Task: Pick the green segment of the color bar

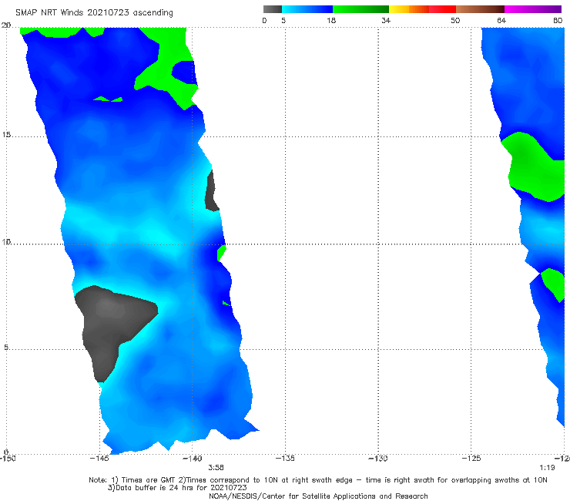Action: pyautogui.click(x=360, y=9)
